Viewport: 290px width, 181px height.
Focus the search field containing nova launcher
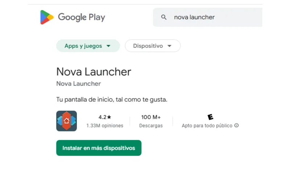click(x=207, y=17)
